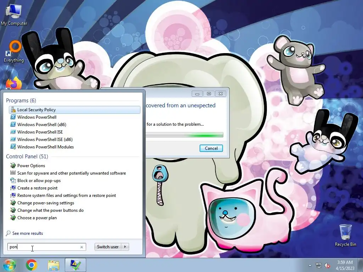Click the Change power-saving settings icon
This screenshot has height=272, width=363.
coord(13,203)
